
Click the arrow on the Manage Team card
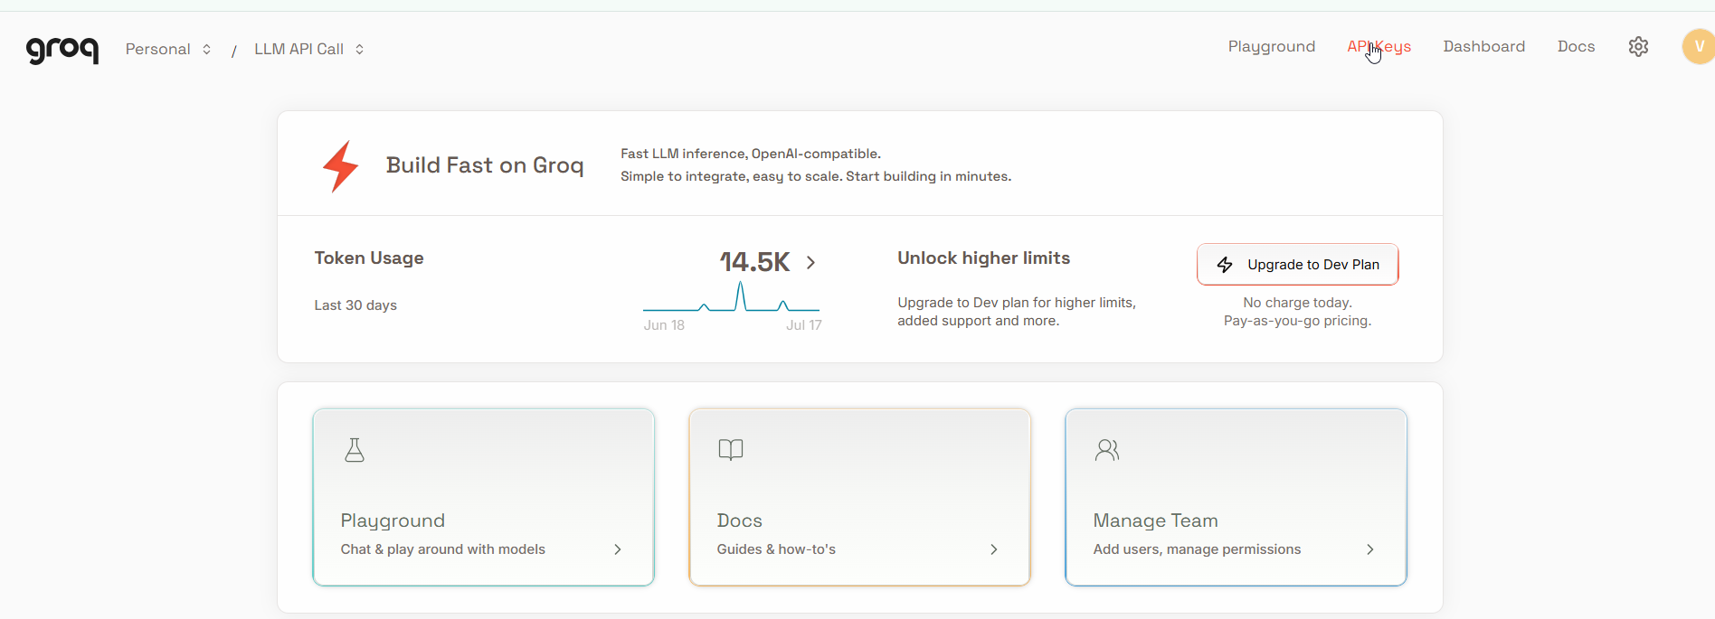point(1370,549)
